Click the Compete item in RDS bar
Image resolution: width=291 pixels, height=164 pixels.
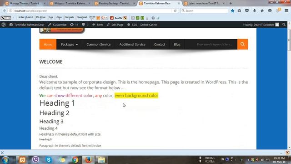point(70,18)
